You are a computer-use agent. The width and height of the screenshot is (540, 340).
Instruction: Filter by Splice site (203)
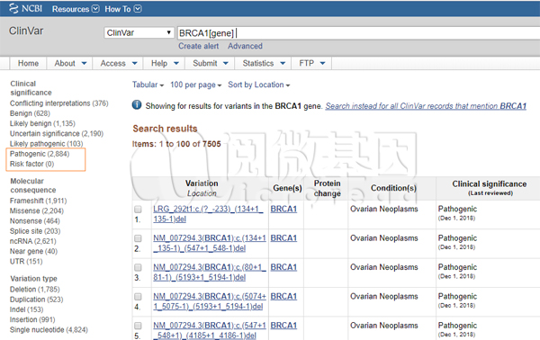pyautogui.click(x=35, y=231)
